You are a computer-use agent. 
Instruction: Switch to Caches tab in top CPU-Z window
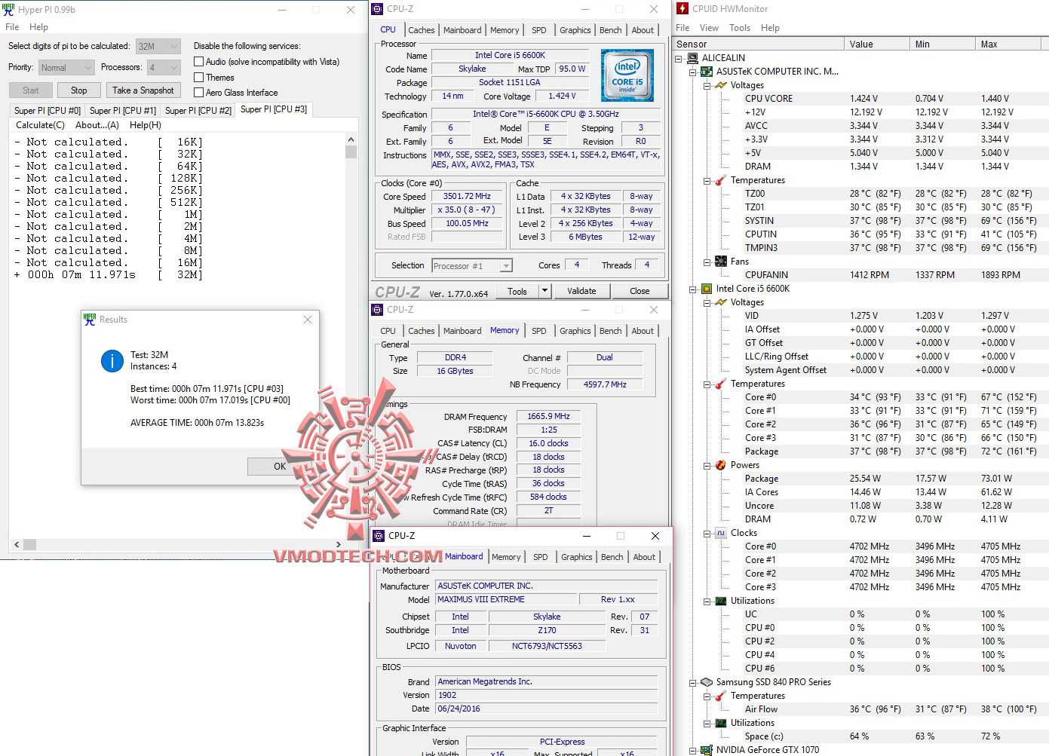point(421,30)
